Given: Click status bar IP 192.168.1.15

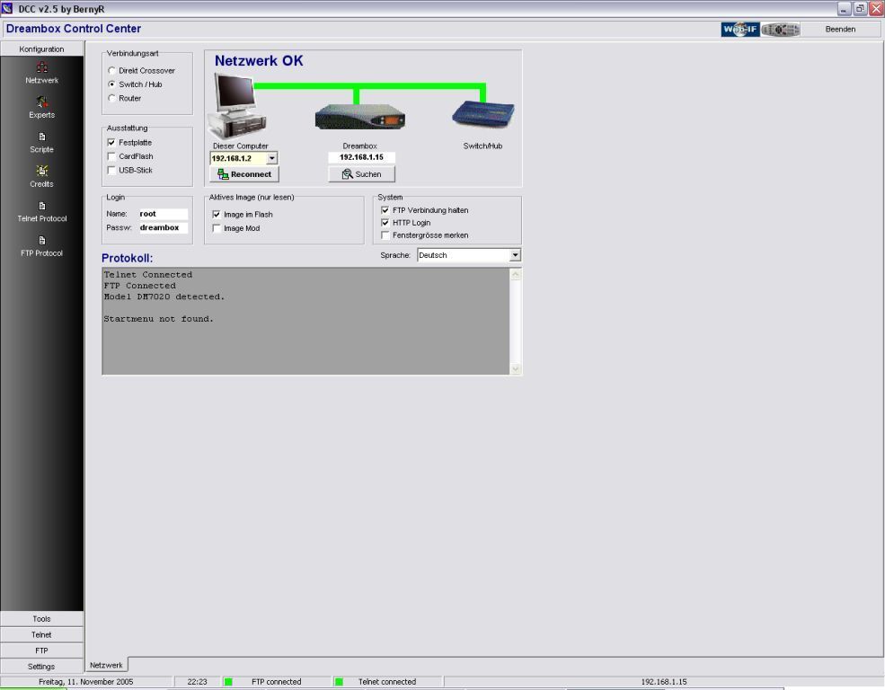Looking at the screenshot, I should coord(664,682).
